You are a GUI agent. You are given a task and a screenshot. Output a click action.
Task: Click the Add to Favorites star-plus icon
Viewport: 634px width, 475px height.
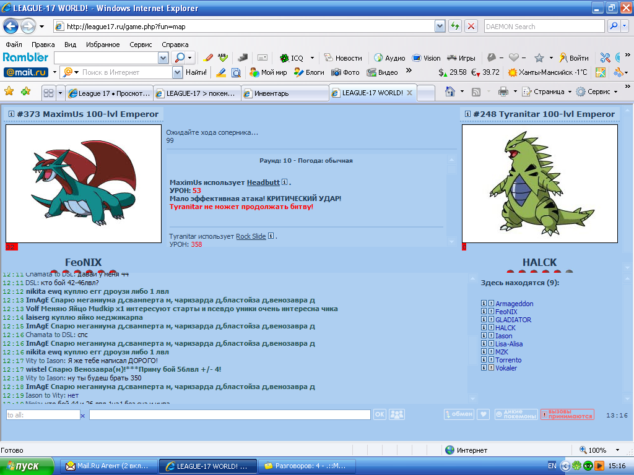(26, 92)
